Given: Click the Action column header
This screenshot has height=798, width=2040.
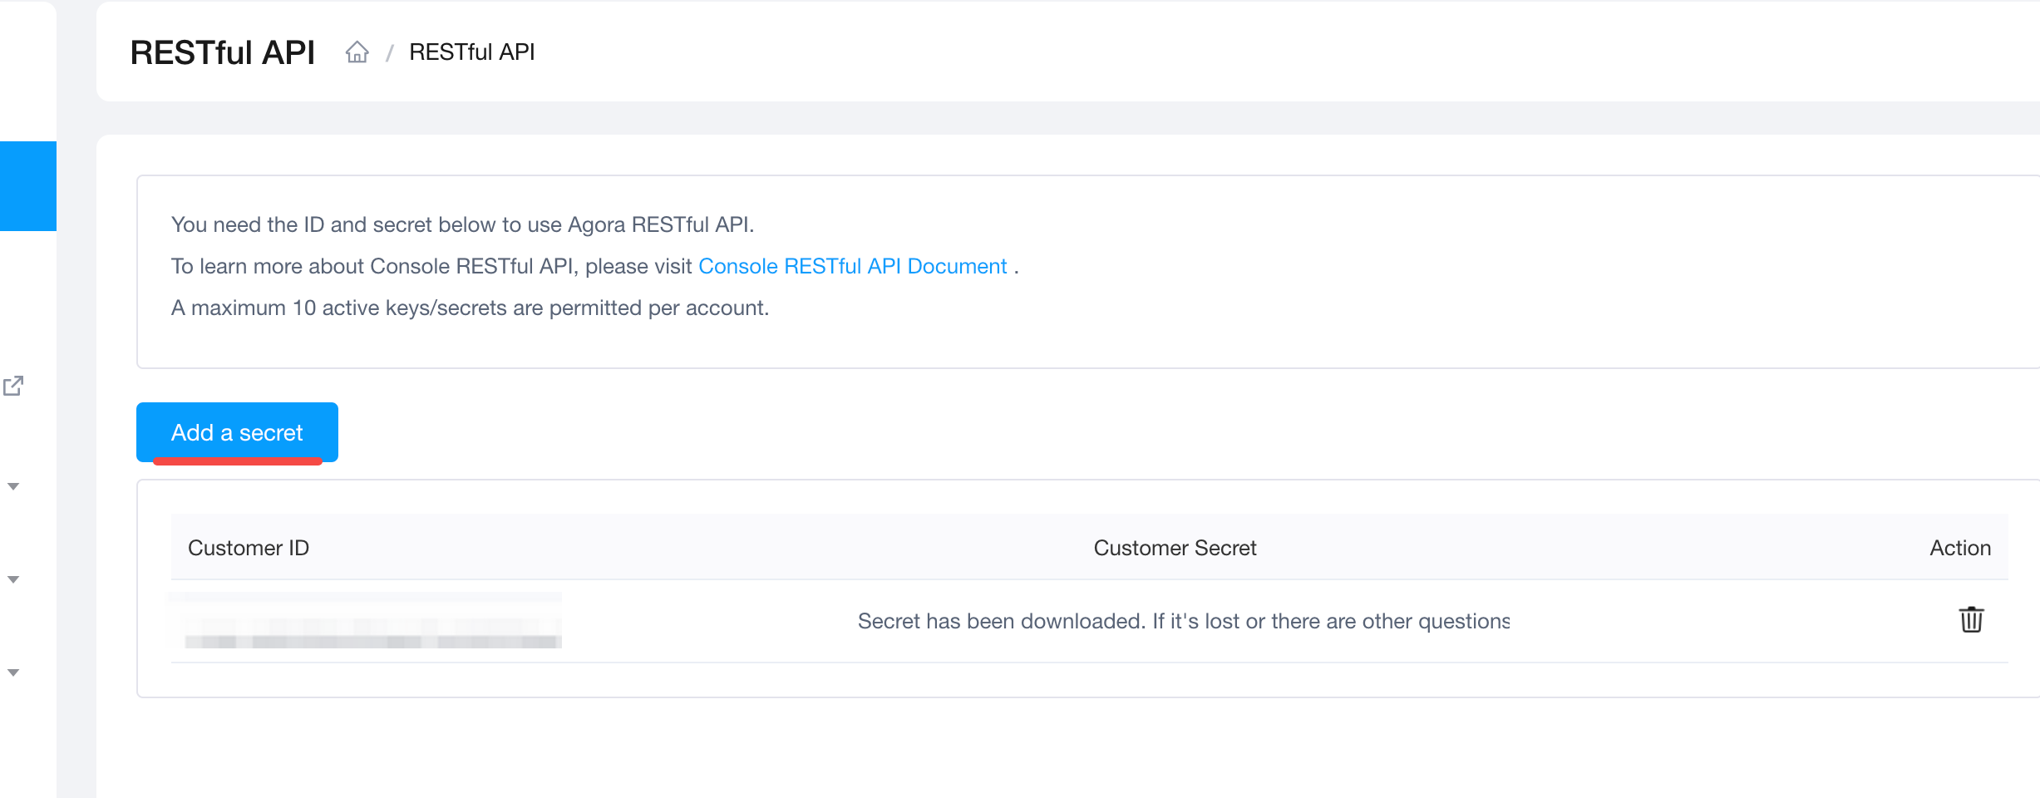Looking at the screenshot, I should tap(1960, 548).
